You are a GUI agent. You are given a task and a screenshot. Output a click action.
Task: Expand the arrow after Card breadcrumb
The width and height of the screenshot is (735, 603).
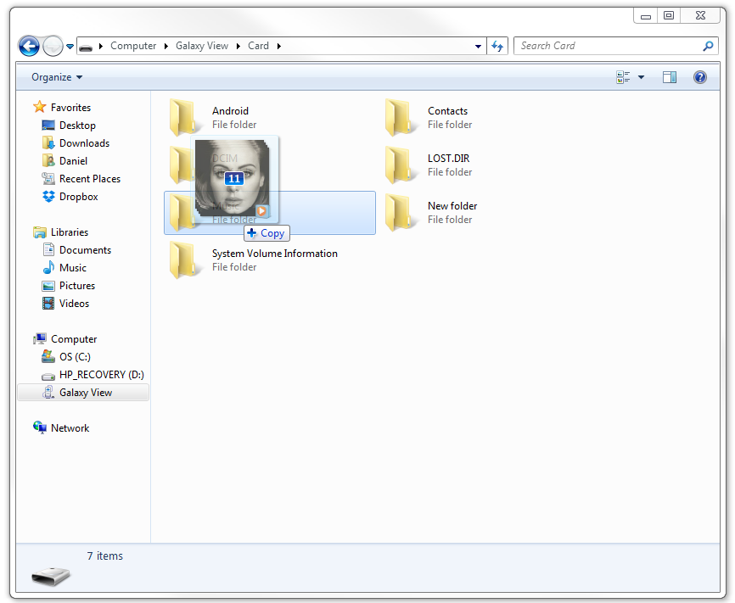click(279, 46)
